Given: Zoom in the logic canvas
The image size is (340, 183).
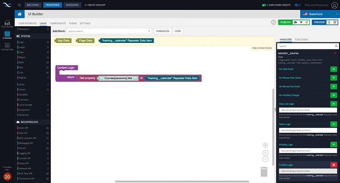Looking at the screenshot, I should (266, 153).
